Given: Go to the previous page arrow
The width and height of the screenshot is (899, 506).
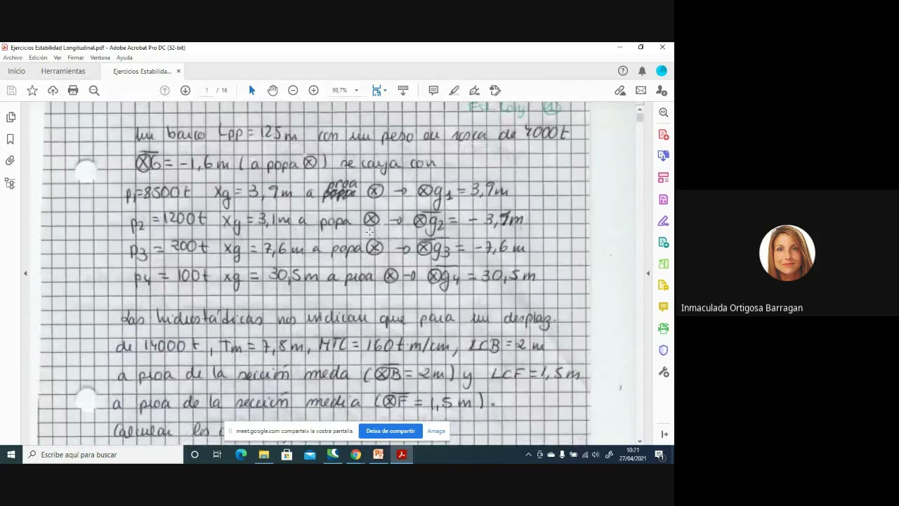Looking at the screenshot, I should coord(165,90).
